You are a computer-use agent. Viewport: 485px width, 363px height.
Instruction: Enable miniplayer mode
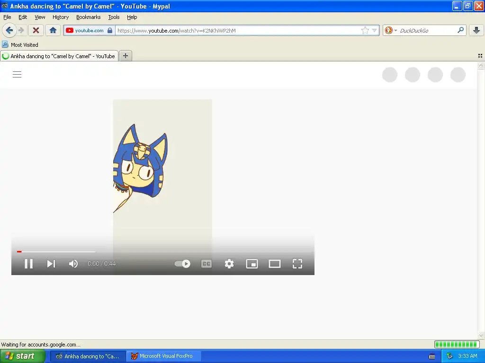pyautogui.click(x=252, y=264)
